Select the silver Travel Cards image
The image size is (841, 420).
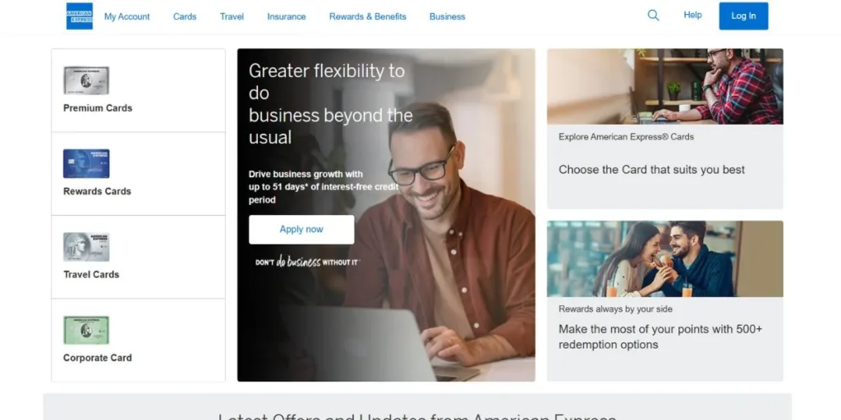86,247
